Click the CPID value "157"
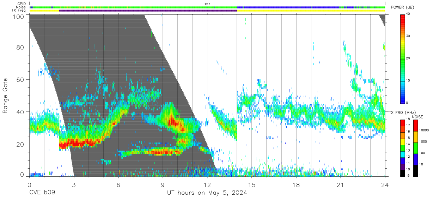Viewport: 433px width, 200px height. pos(207,4)
